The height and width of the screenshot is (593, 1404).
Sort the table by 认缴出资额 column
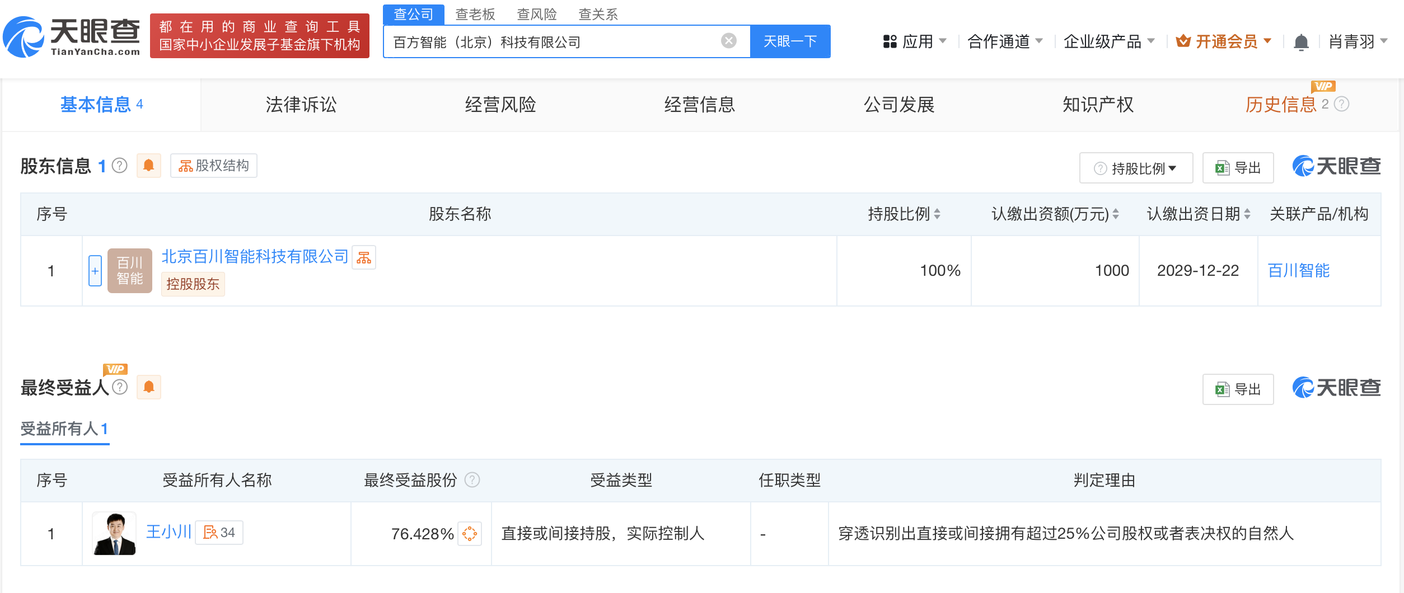[x=1116, y=214]
